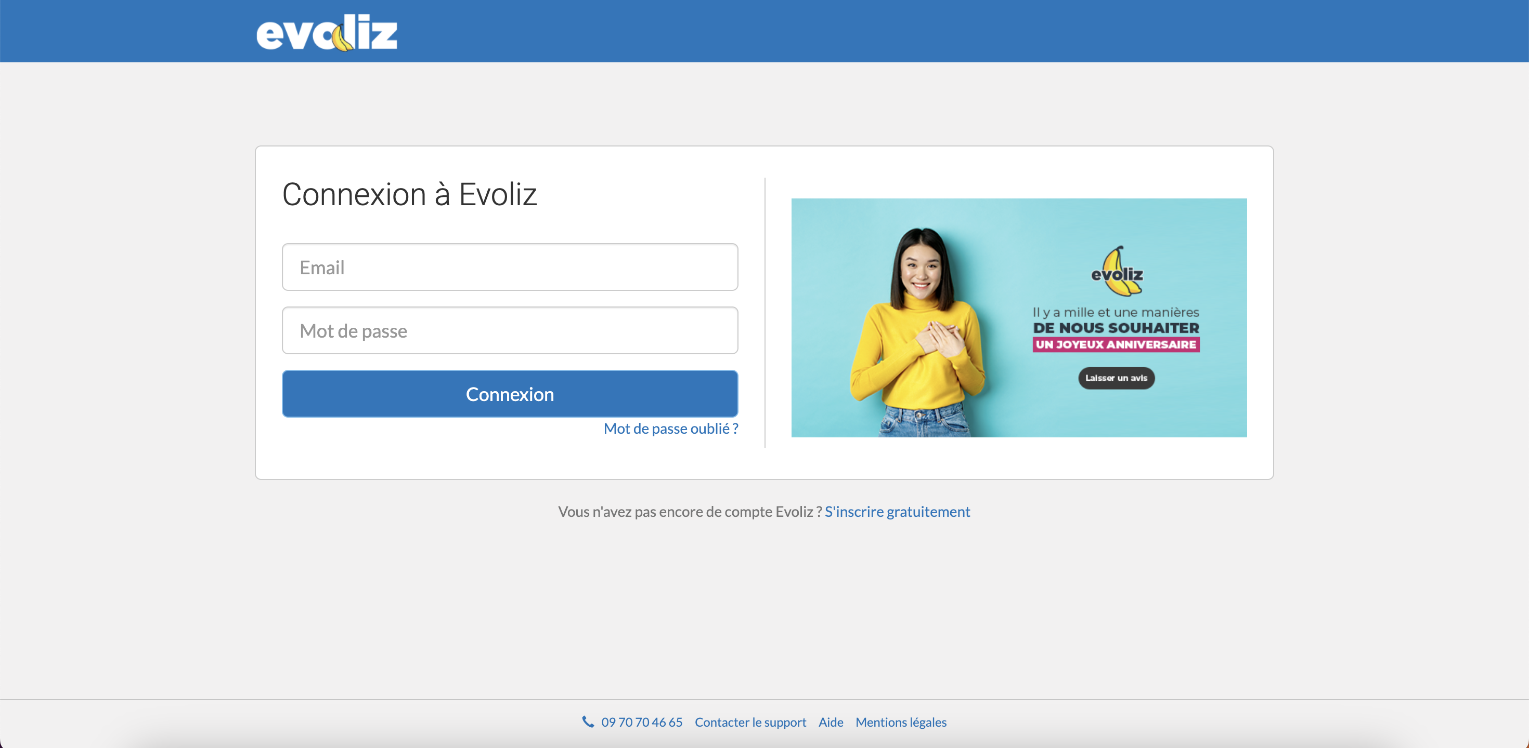Click the Evoliz logo in header

click(x=327, y=33)
